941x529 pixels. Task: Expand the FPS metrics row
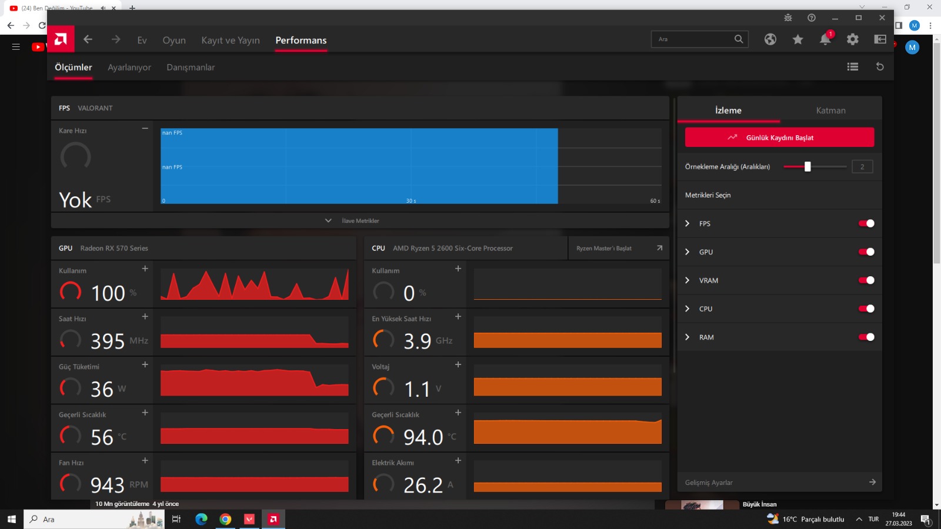pos(687,223)
